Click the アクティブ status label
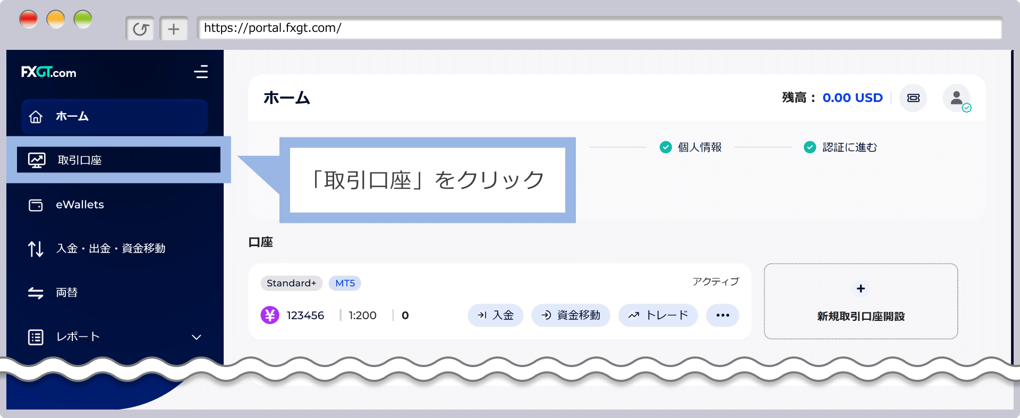The width and height of the screenshot is (1020, 418). click(715, 281)
